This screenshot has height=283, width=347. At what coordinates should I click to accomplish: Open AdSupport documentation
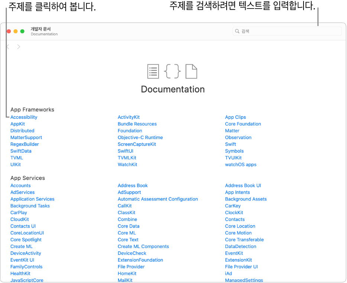click(x=129, y=192)
